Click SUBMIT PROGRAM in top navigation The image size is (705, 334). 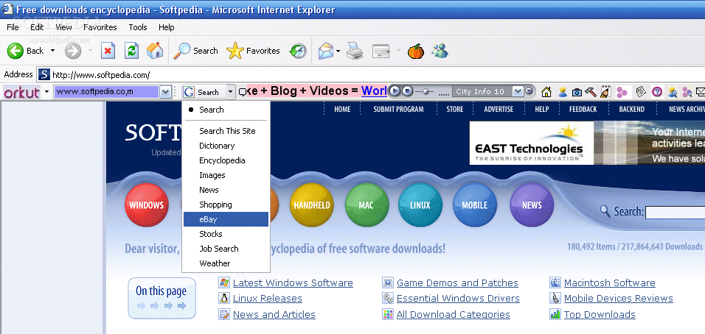point(398,109)
